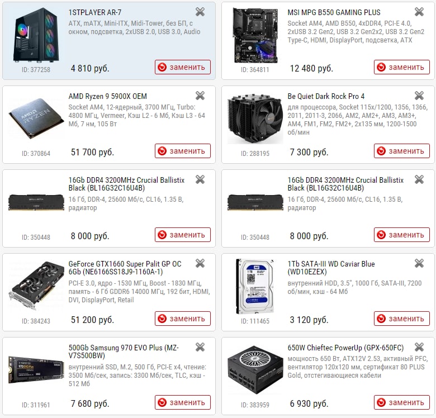Open the 1STPLAYER AR-7 case thumbnail
The height and width of the screenshot is (418, 436).
coord(36,35)
